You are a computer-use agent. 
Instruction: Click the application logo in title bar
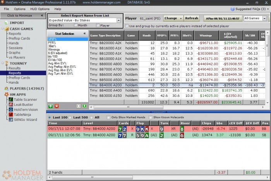(2, 2)
